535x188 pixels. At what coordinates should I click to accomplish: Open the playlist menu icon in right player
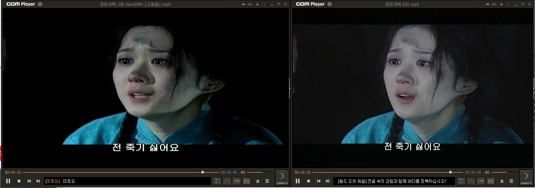click(x=511, y=181)
